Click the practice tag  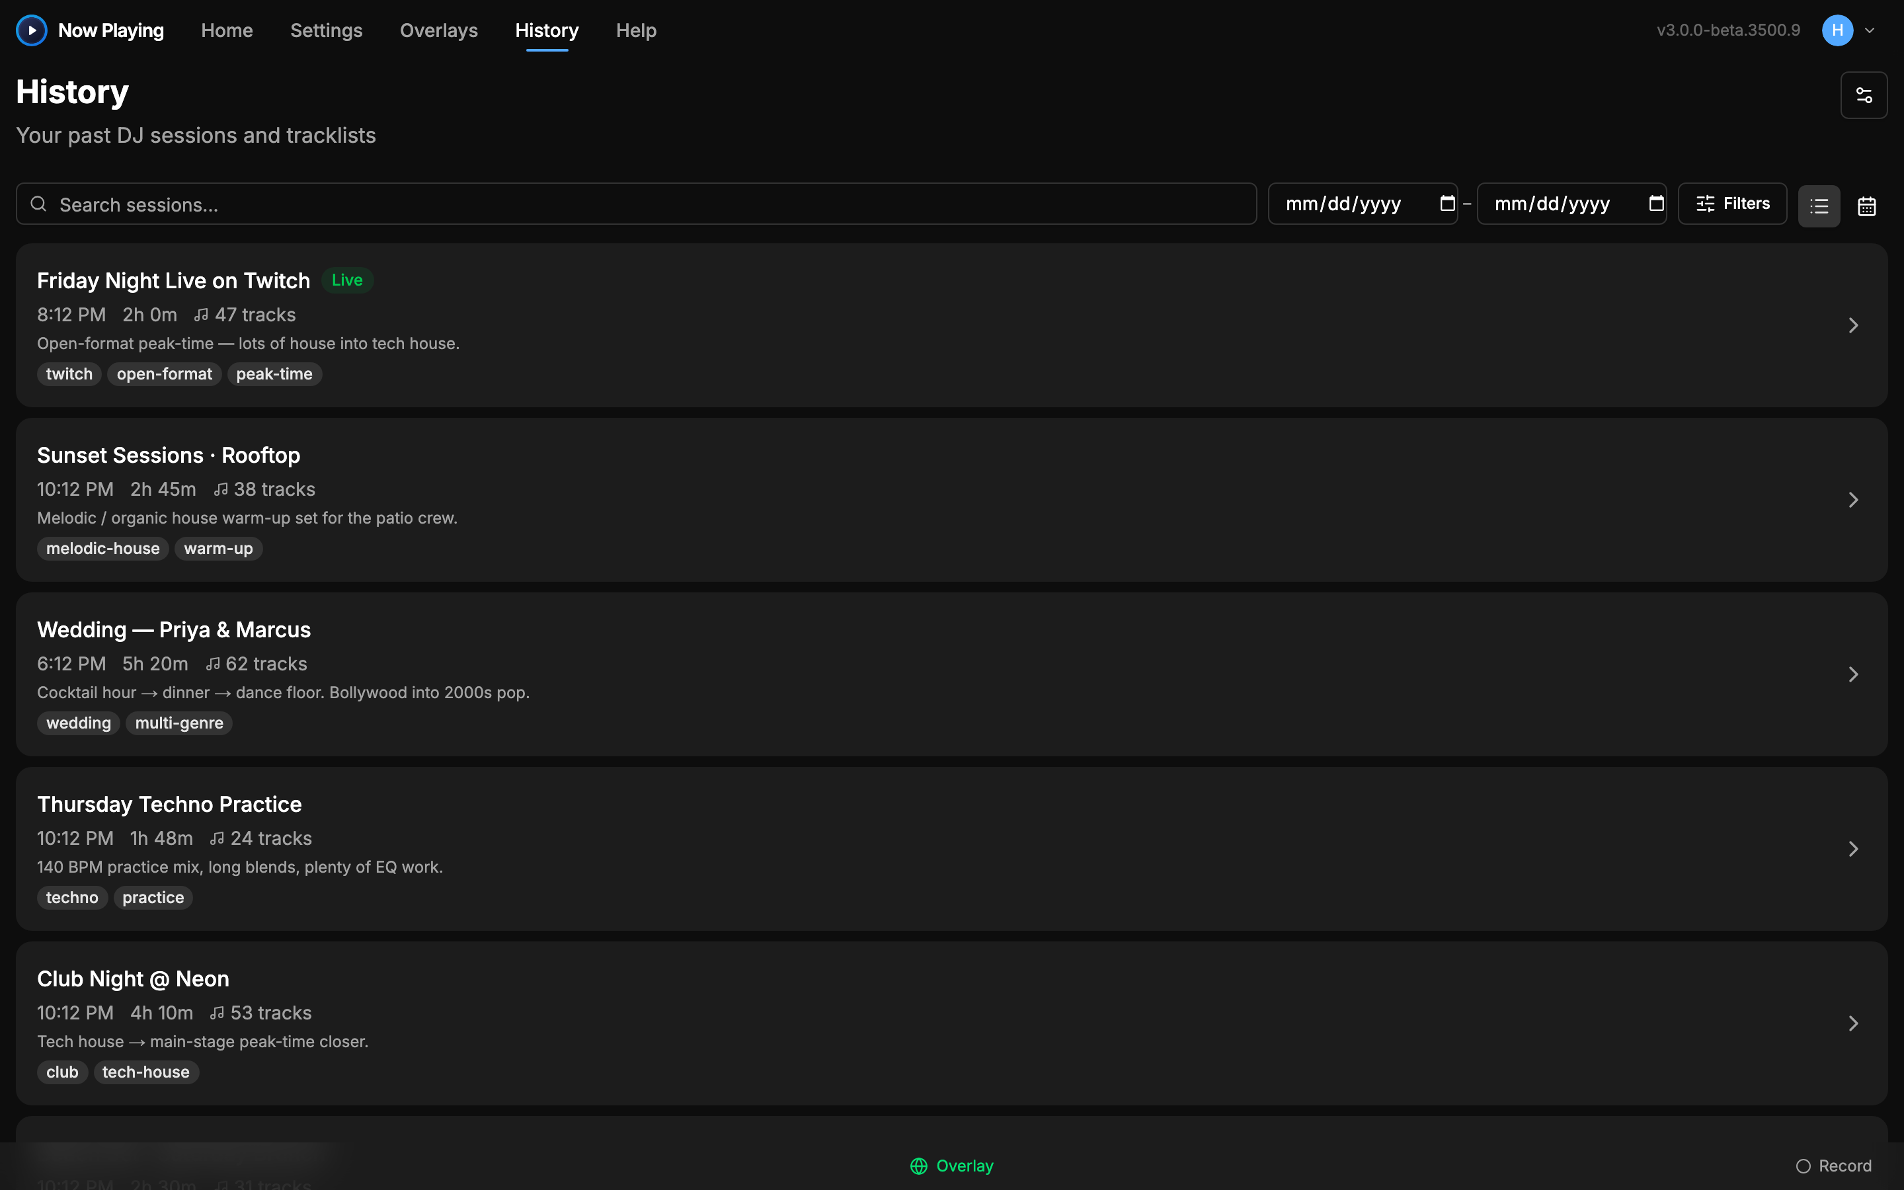pyautogui.click(x=153, y=898)
